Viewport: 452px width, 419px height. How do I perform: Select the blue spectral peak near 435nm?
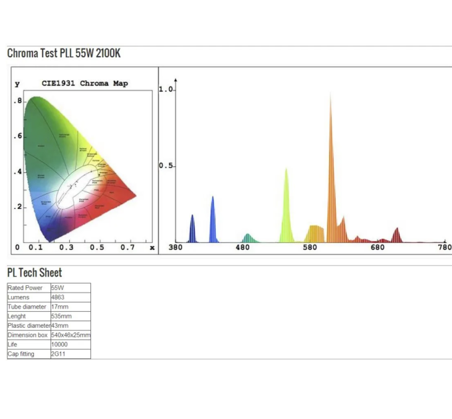[213, 223]
